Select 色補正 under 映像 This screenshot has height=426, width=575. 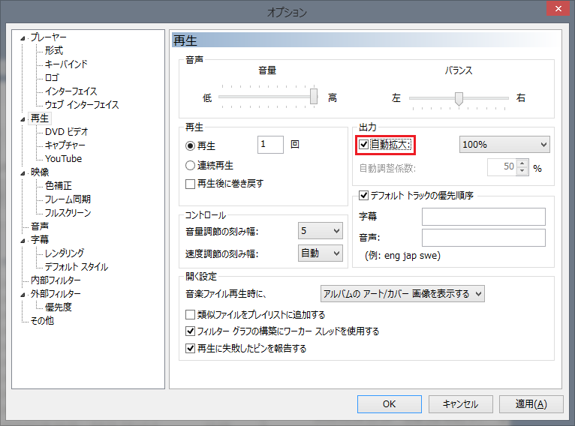pos(59,186)
